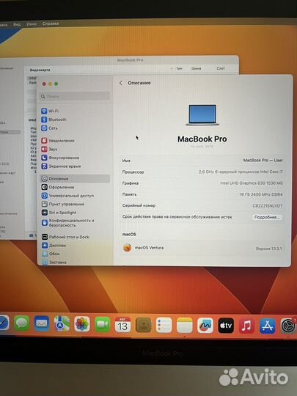Open Окно menu in menu bar

pyautogui.click(x=32, y=24)
